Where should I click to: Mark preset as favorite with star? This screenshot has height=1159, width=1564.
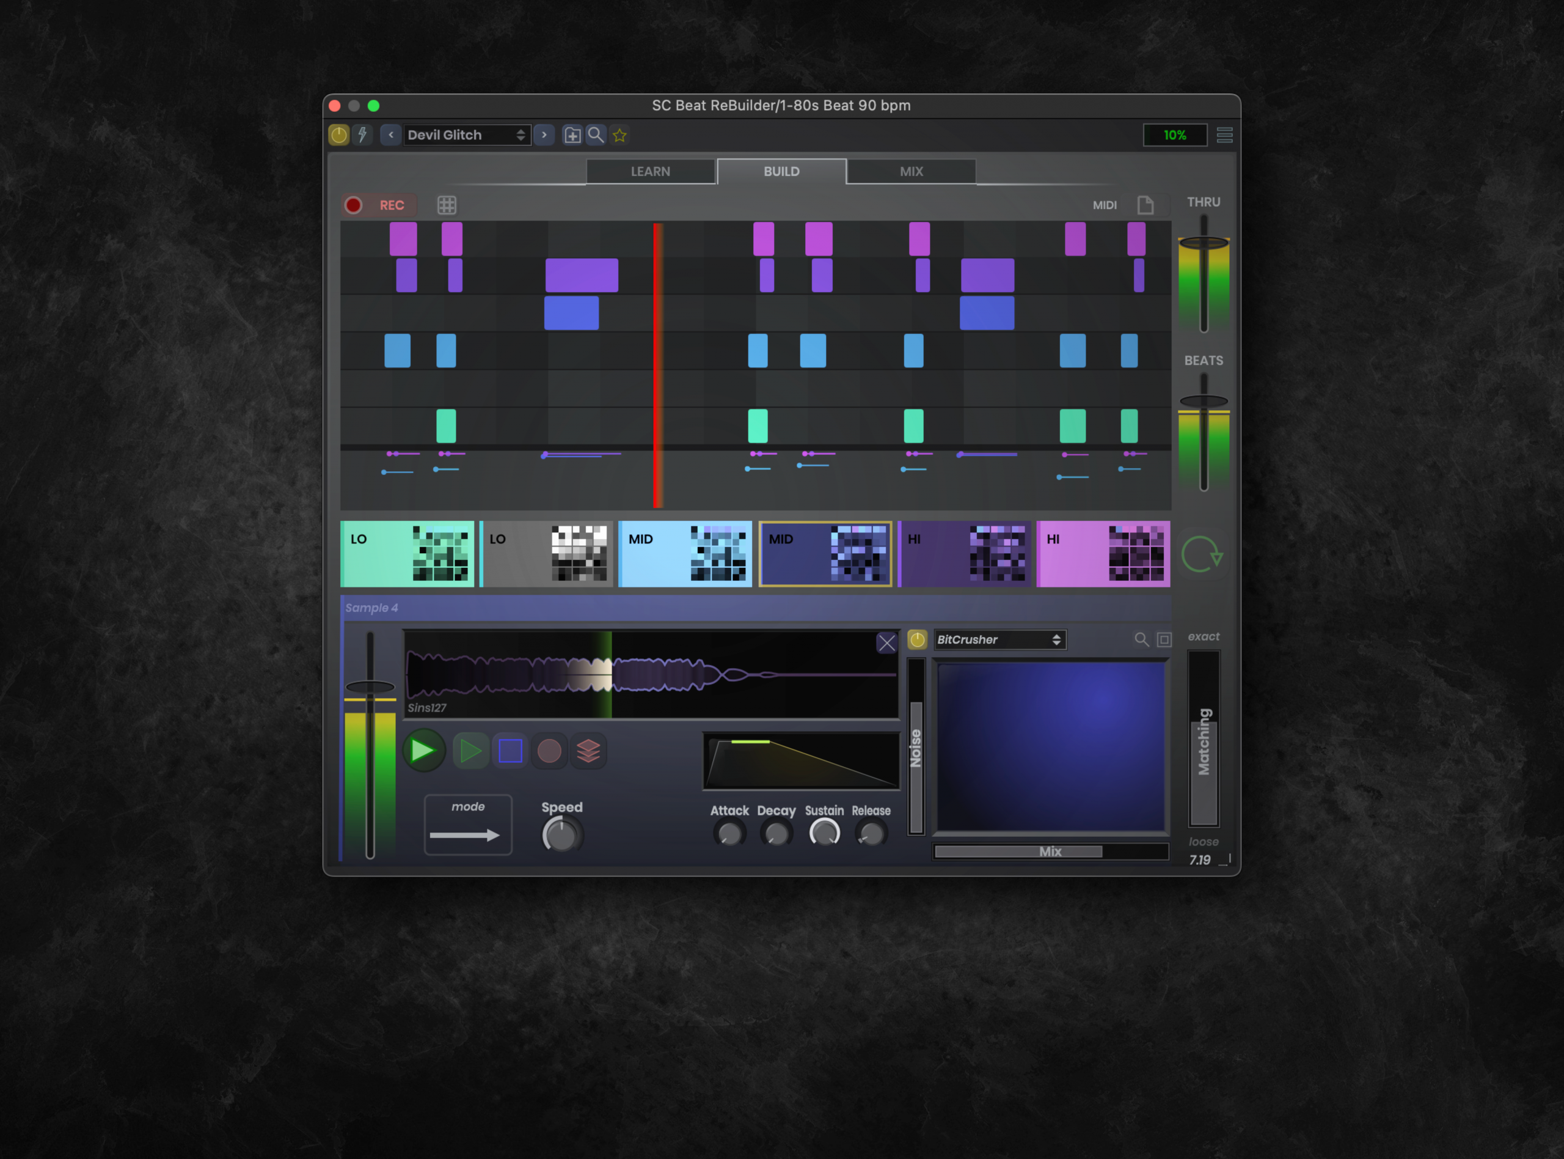tap(619, 134)
